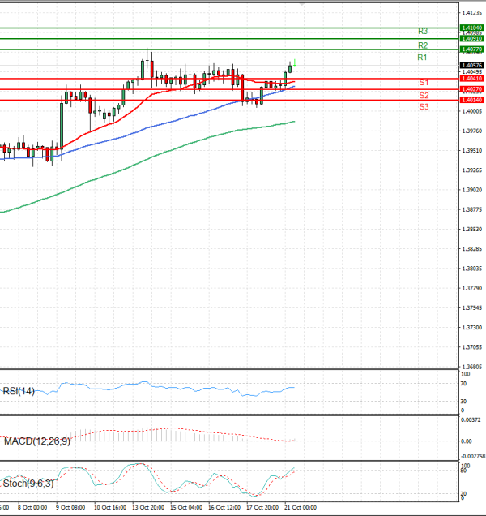486x516 pixels.
Task: Click the R1 resistance label
Action: point(422,58)
